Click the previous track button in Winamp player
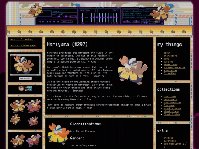 pyautogui.click(x=39, y=22)
